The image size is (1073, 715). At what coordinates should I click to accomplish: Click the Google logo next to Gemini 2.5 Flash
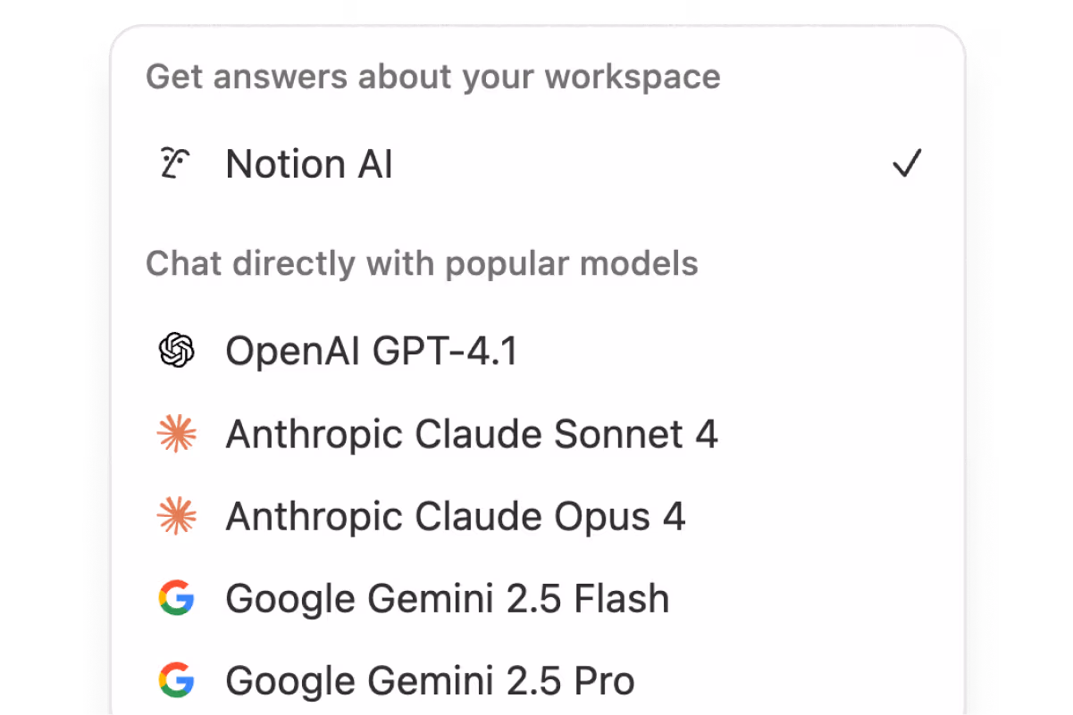click(x=176, y=598)
